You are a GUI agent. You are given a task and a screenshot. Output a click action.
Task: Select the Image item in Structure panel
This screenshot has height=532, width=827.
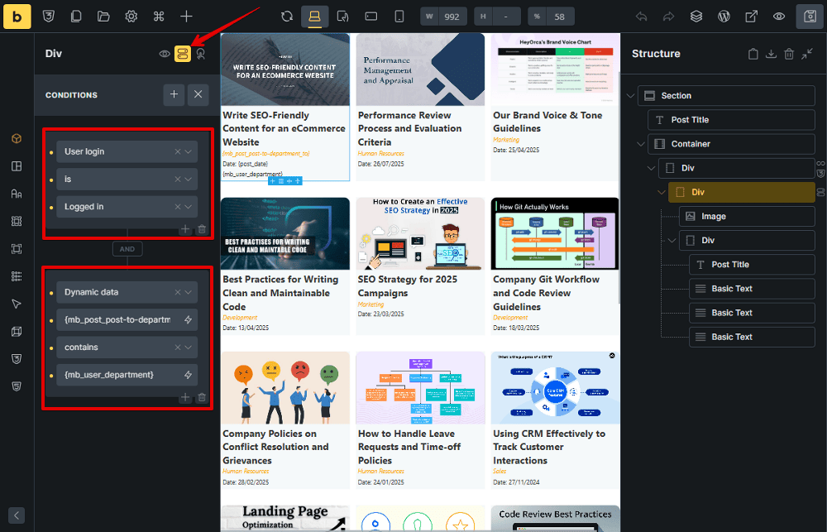pyautogui.click(x=713, y=217)
